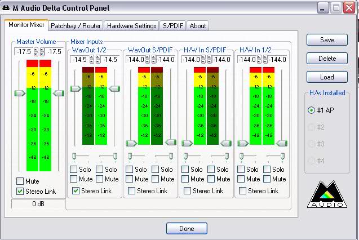Viewport: 359px width, 240px height.
Task: Select the #1 AP hardware radio button
Action: click(x=311, y=110)
